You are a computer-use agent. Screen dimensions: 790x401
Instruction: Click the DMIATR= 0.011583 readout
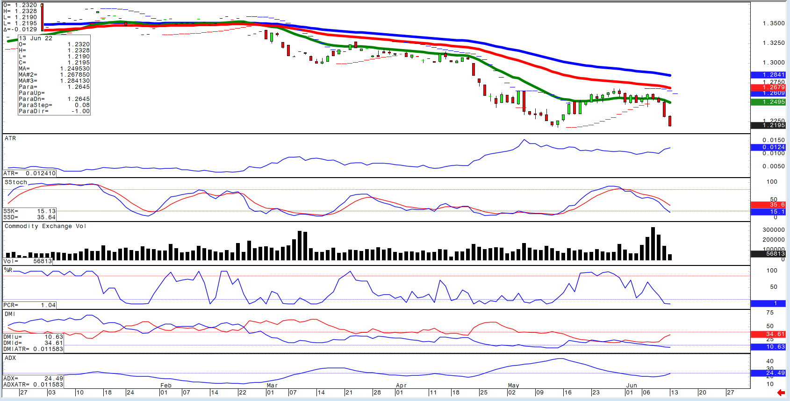click(33, 349)
